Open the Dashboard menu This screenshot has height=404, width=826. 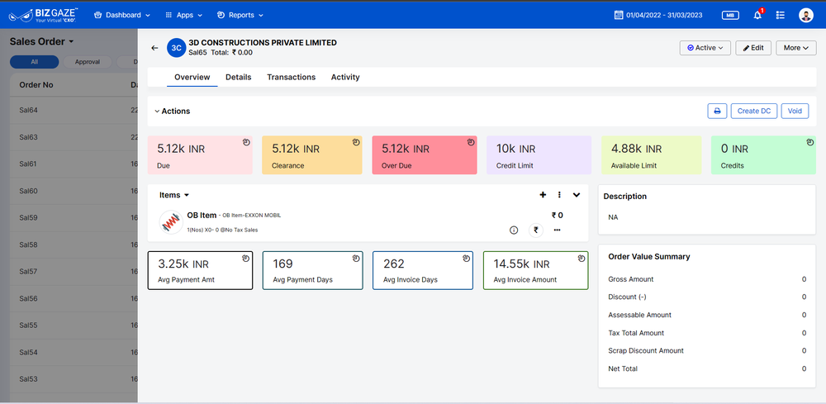point(122,15)
